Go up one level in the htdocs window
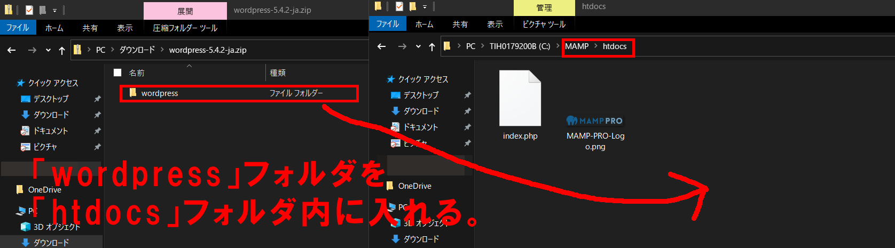This screenshot has height=248, width=895. [x=432, y=46]
